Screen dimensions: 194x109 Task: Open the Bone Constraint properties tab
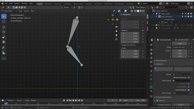(151, 91)
